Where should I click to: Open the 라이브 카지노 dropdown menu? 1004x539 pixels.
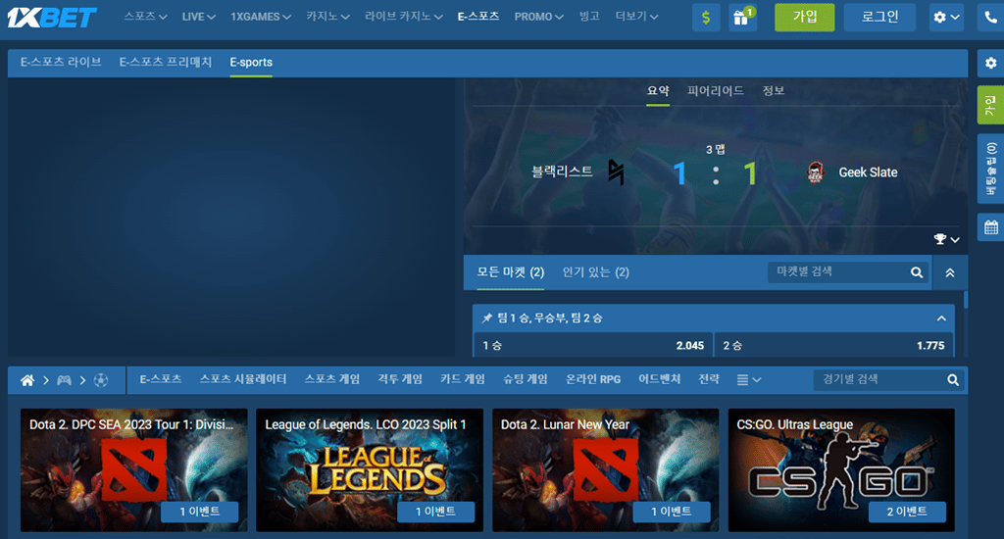tap(403, 17)
